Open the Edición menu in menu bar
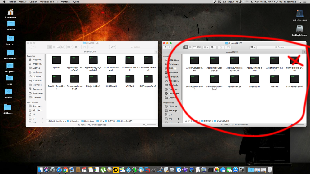The image size is (310, 174). 33,2
